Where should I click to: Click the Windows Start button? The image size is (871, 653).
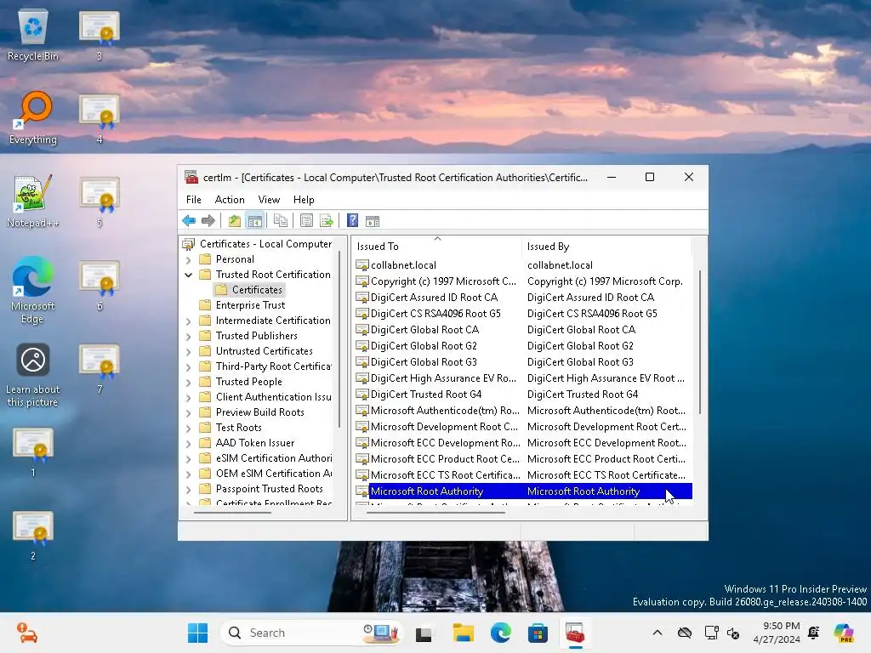[x=197, y=633]
